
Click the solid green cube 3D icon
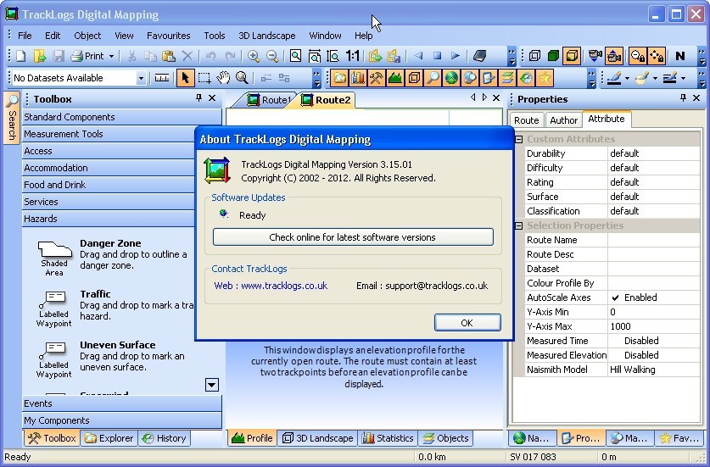click(x=553, y=56)
